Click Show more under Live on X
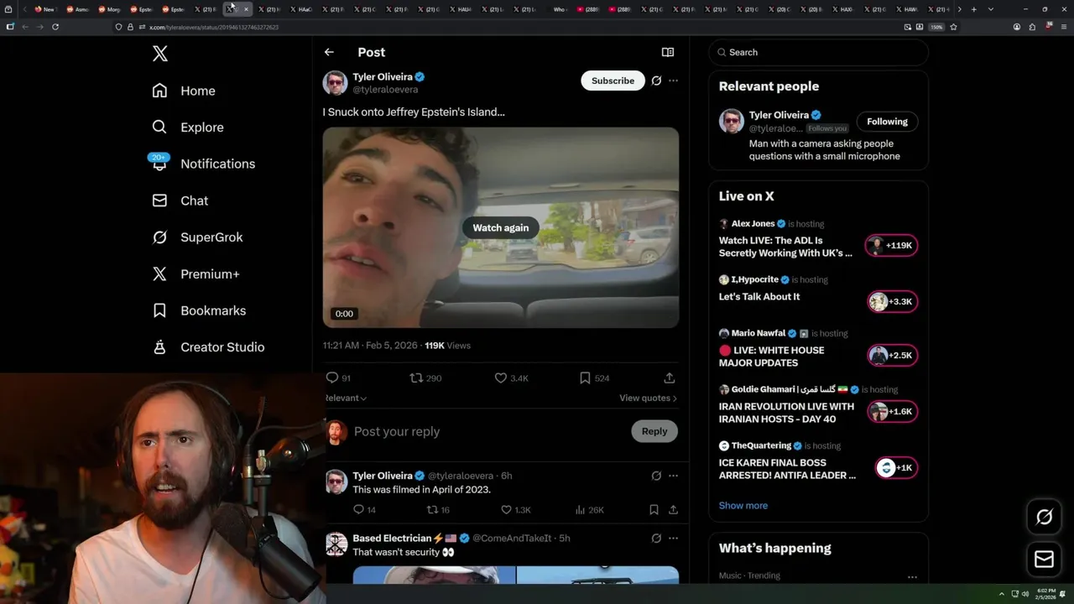This screenshot has width=1074, height=604. tap(743, 505)
